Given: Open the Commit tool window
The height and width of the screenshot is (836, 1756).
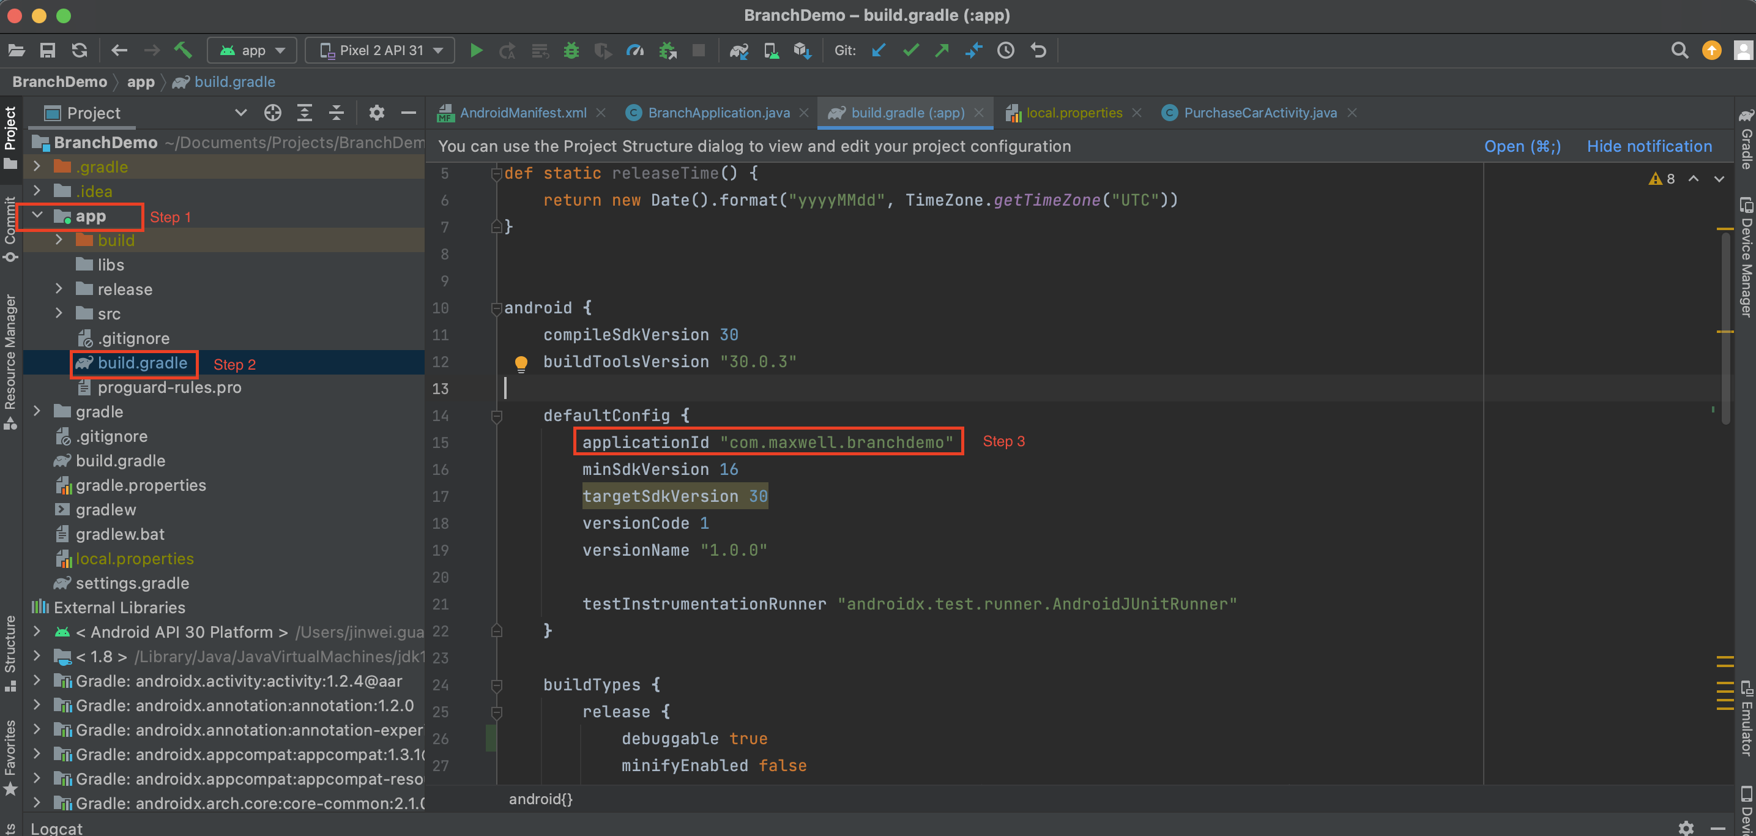Looking at the screenshot, I should (x=10, y=228).
